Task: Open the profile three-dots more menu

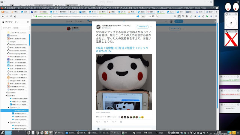Action: click(x=183, y=28)
